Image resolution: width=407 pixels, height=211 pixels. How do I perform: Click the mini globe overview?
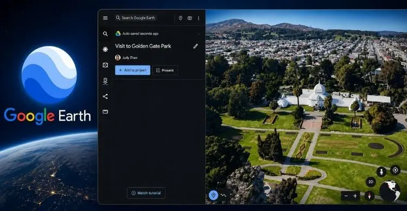pos(390,191)
